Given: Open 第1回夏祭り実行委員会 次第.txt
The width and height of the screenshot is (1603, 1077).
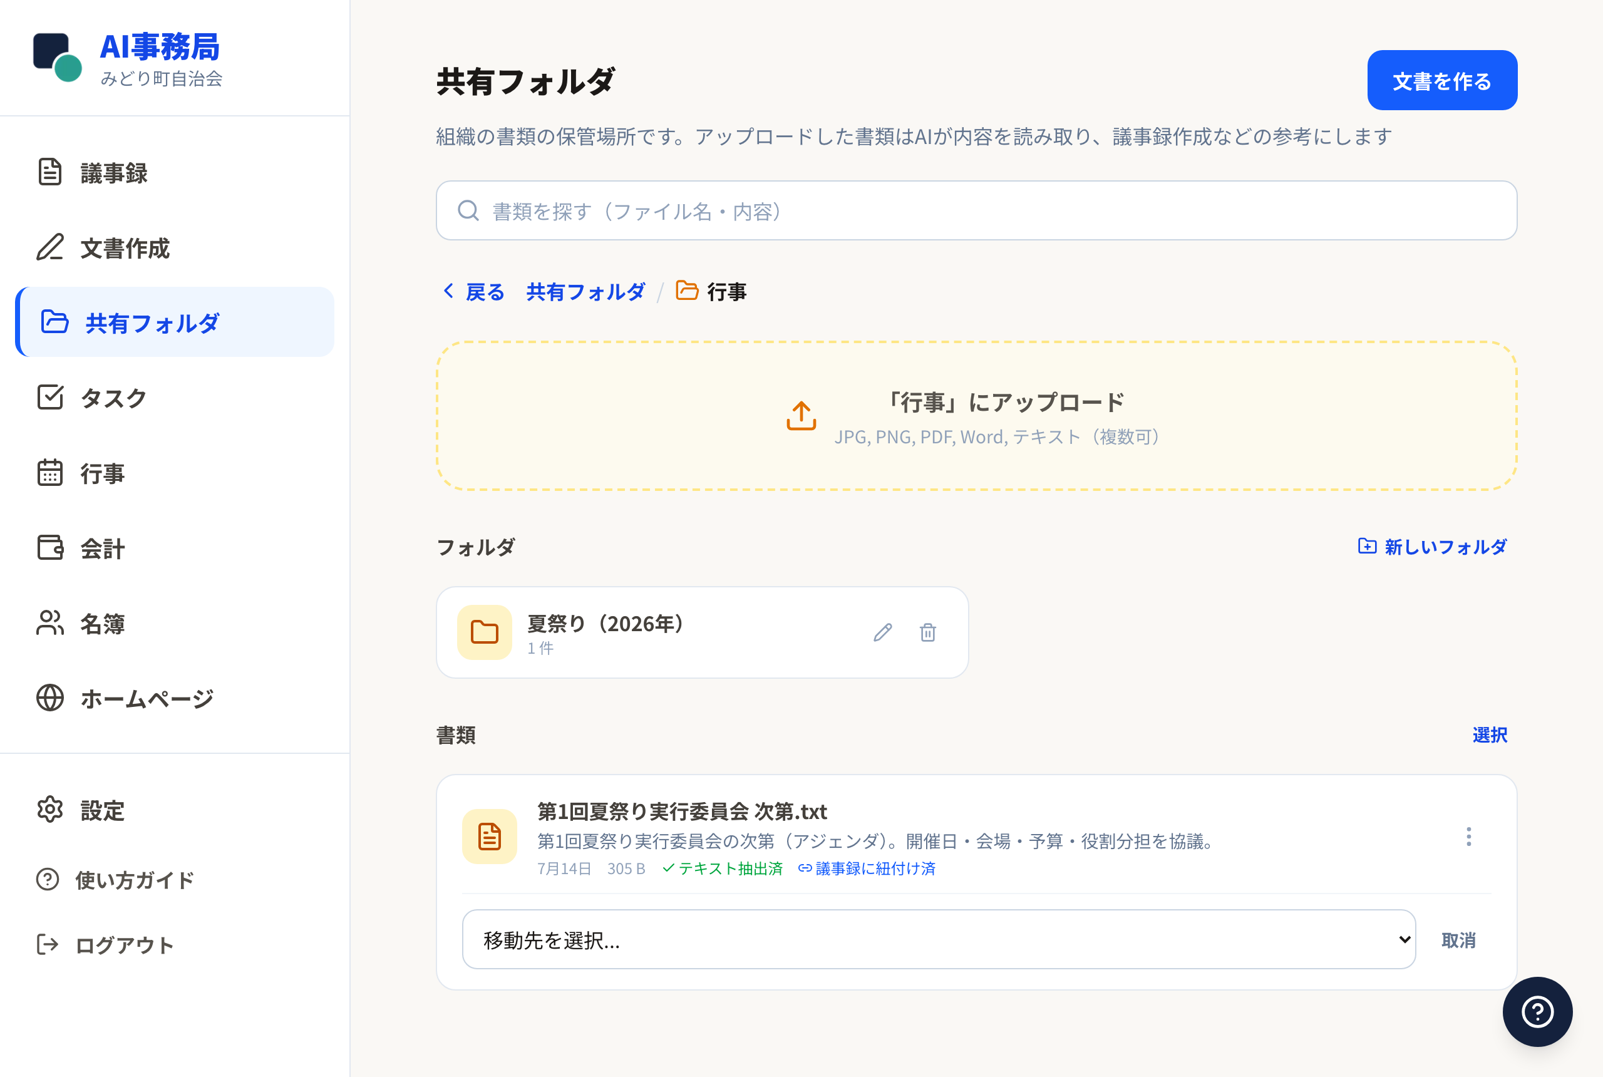Looking at the screenshot, I should [681, 812].
